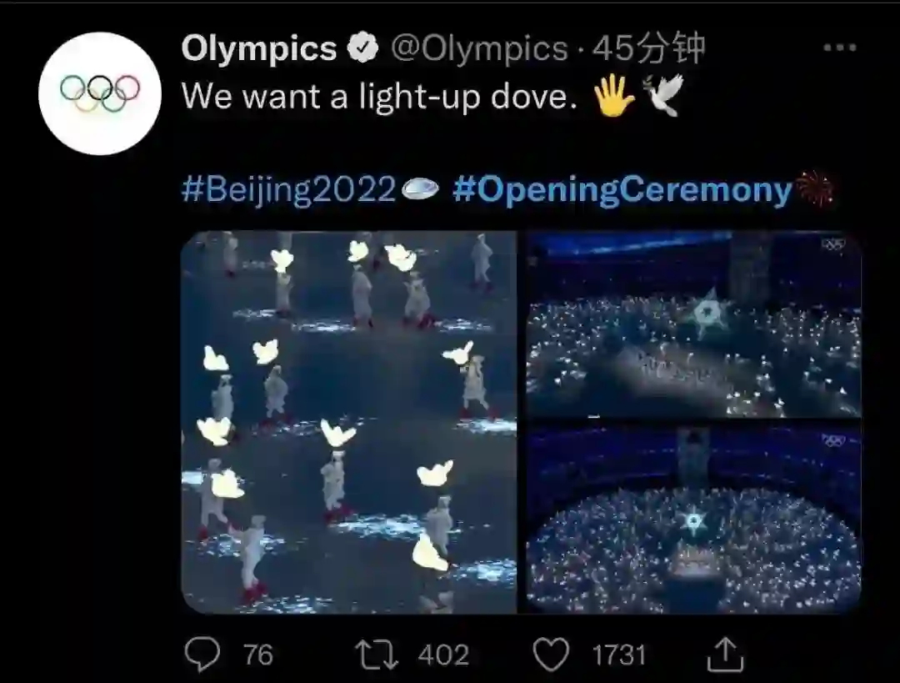Image resolution: width=900 pixels, height=683 pixels.
Task: Click the reply speech bubble icon
Action: coord(202,654)
